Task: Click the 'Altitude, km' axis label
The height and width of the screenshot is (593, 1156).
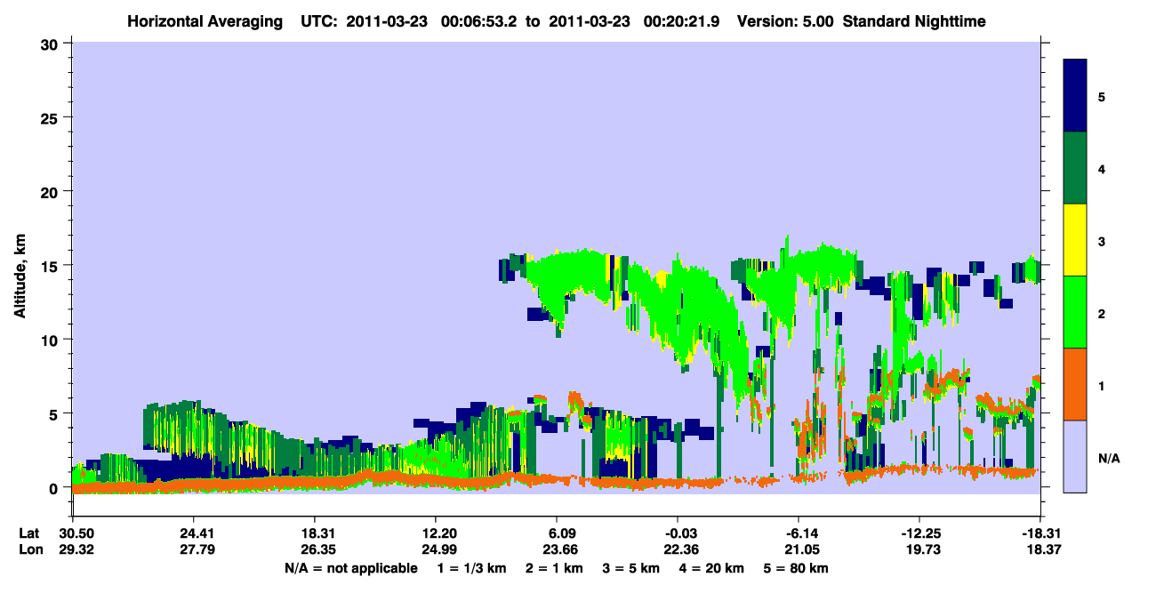Action: coord(19,277)
